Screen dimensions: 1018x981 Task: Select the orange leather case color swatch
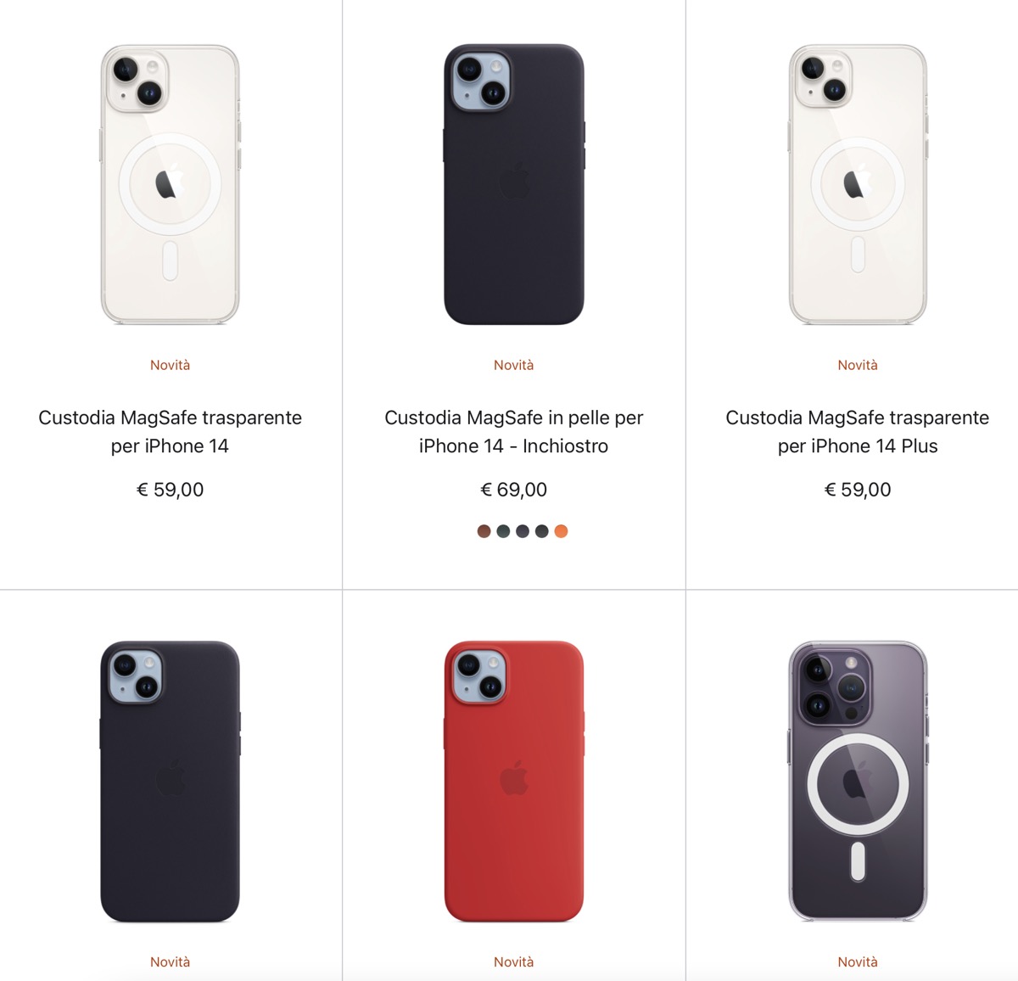pos(561,531)
